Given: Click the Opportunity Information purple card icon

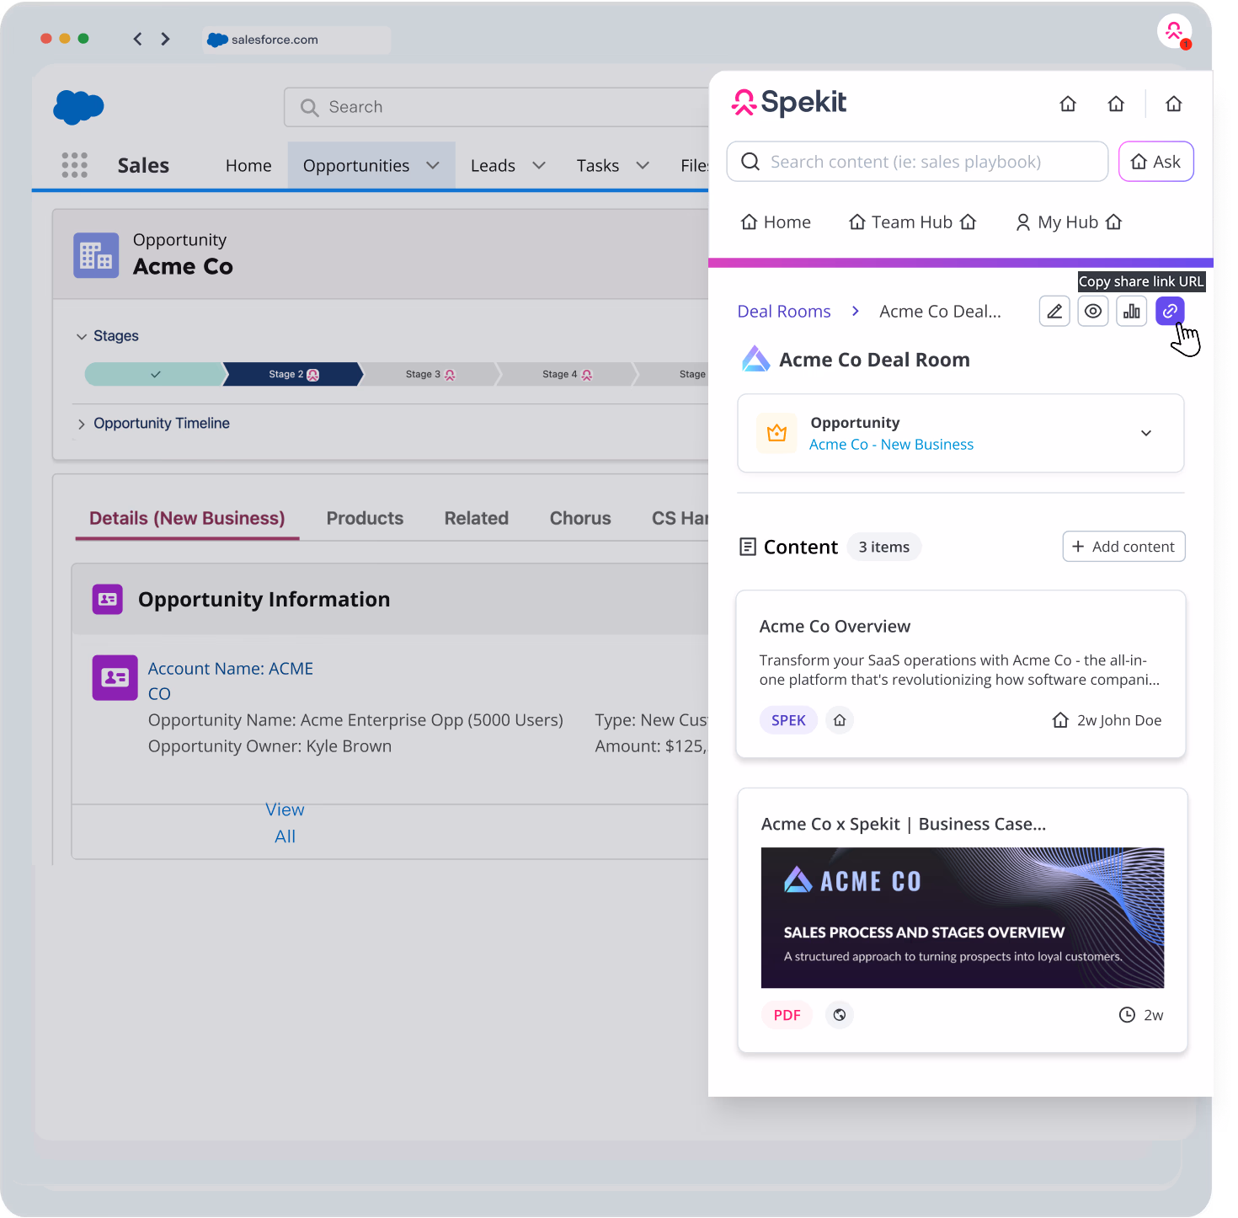Looking at the screenshot, I should point(108,599).
